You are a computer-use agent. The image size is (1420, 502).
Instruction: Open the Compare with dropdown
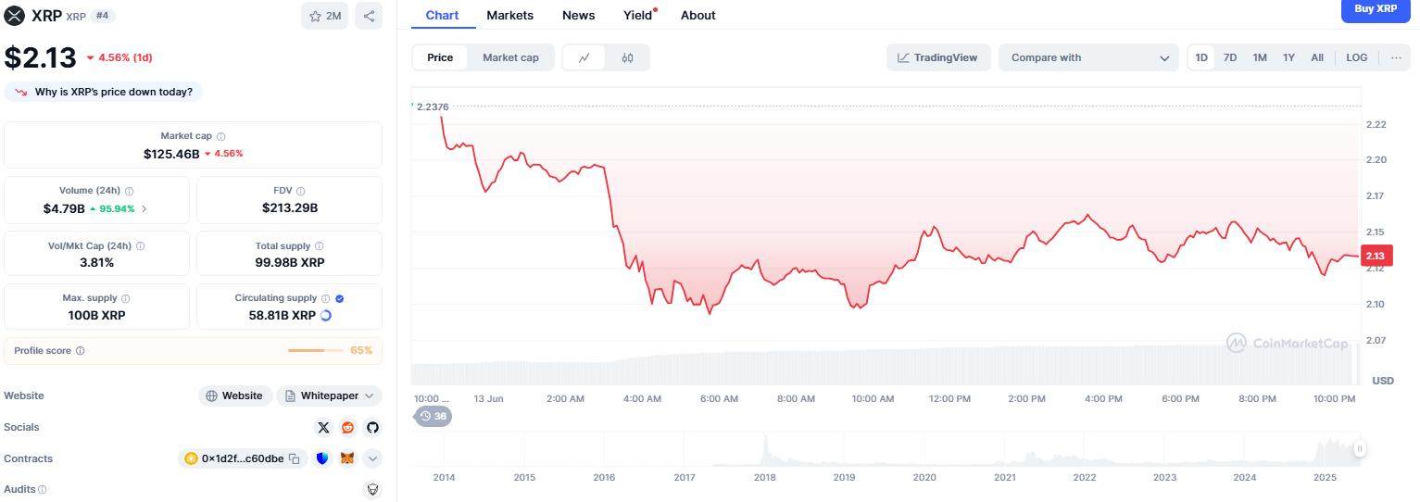tap(1088, 57)
